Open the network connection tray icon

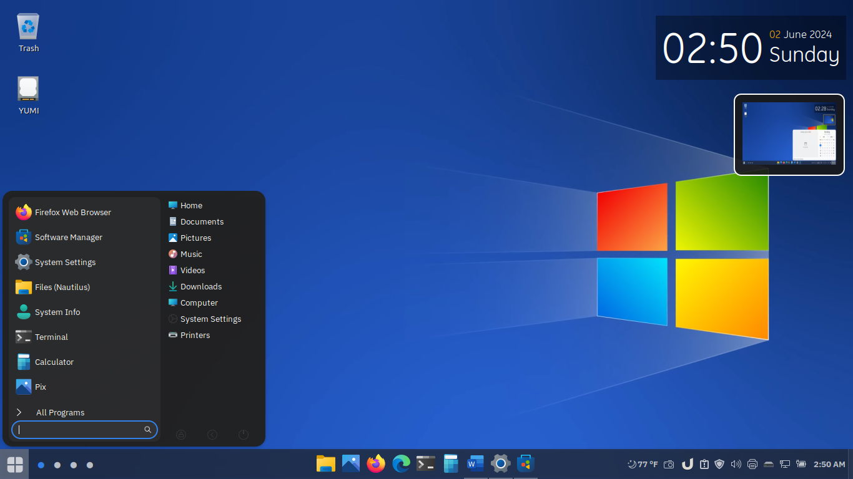point(785,465)
